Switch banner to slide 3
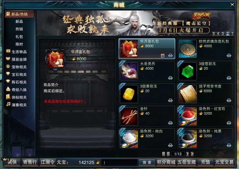 coord(223,34)
